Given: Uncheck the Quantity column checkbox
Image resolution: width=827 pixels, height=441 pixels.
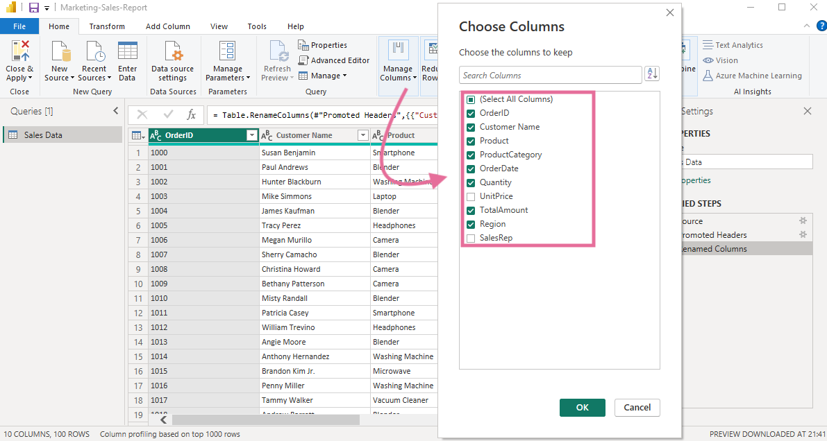Looking at the screenshot, I should [471, 182].
